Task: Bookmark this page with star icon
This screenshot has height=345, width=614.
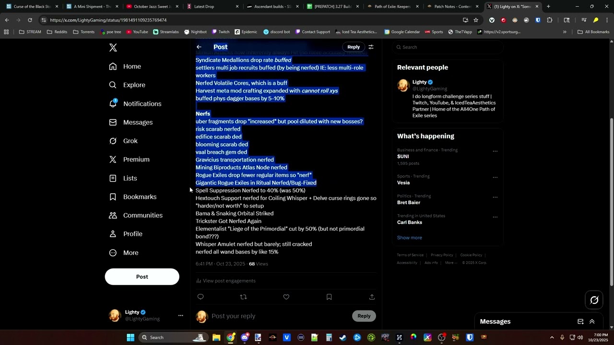Action: 476,20
